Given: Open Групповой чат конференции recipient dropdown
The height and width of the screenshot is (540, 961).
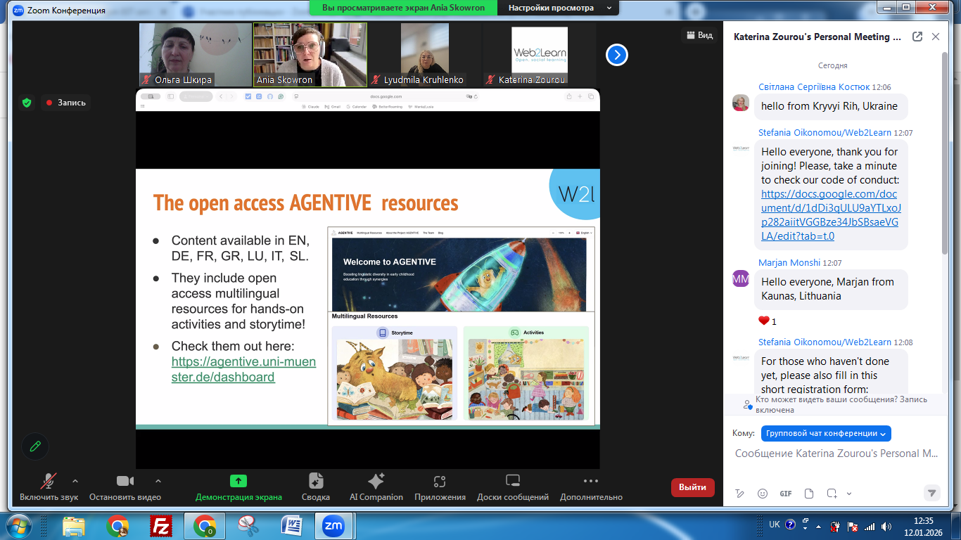Looking at the screenshot, I should click(826, 433).
